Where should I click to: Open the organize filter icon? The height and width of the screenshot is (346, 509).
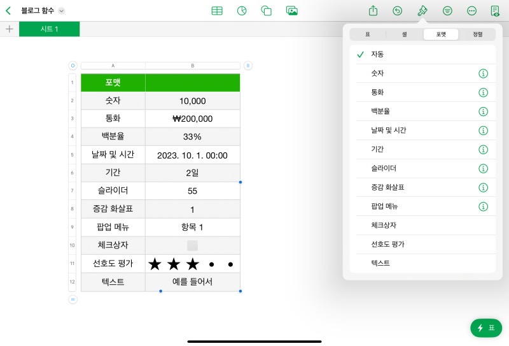point(447,11)
